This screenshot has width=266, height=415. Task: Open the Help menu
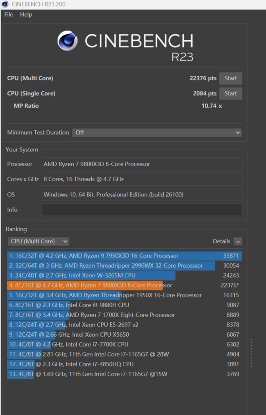pos(26,15)
